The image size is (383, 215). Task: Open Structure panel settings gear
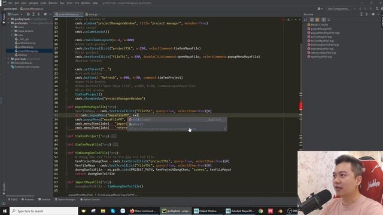tap(373, 14)
